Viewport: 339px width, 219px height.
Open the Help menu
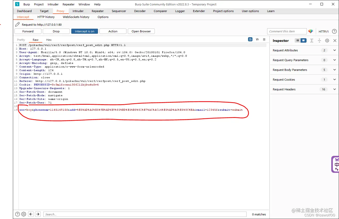pyautogui.click(x=97, y=4)
